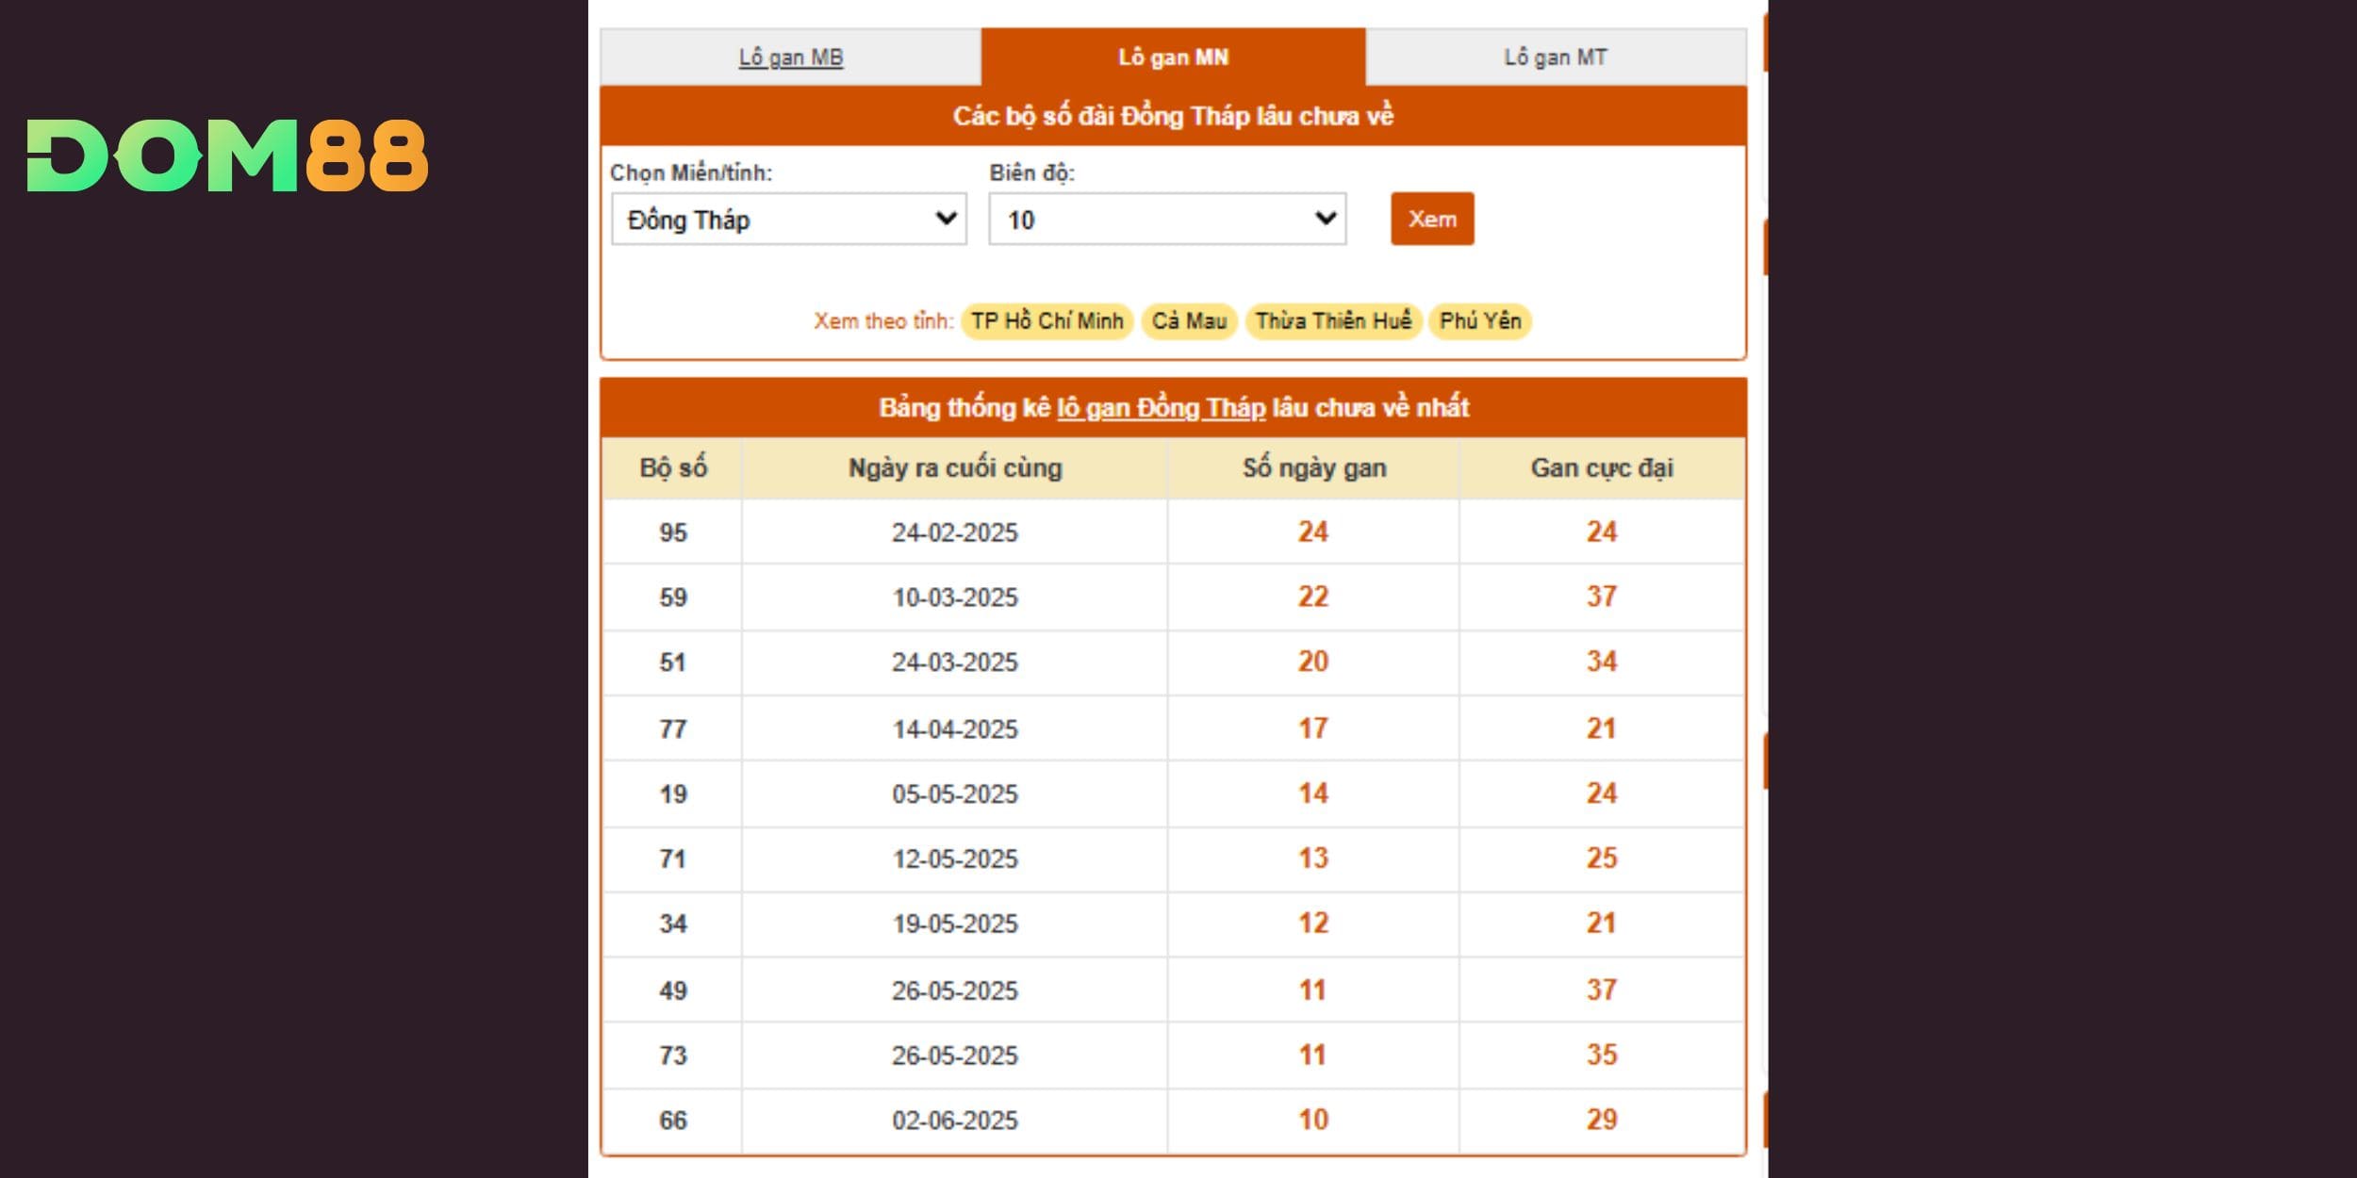Screen dimensions: 2357x1178
Task: Click the date 19-05-2025
Action: click(955, 924)
